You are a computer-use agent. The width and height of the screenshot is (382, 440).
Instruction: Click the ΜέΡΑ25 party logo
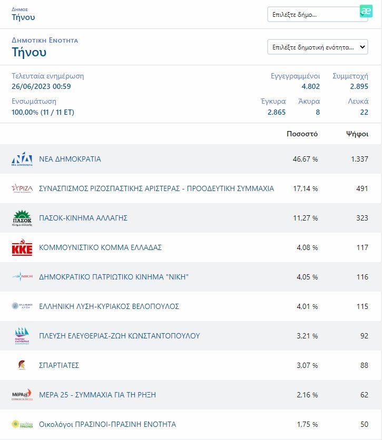pyautogui.click(x=22, y=395)
